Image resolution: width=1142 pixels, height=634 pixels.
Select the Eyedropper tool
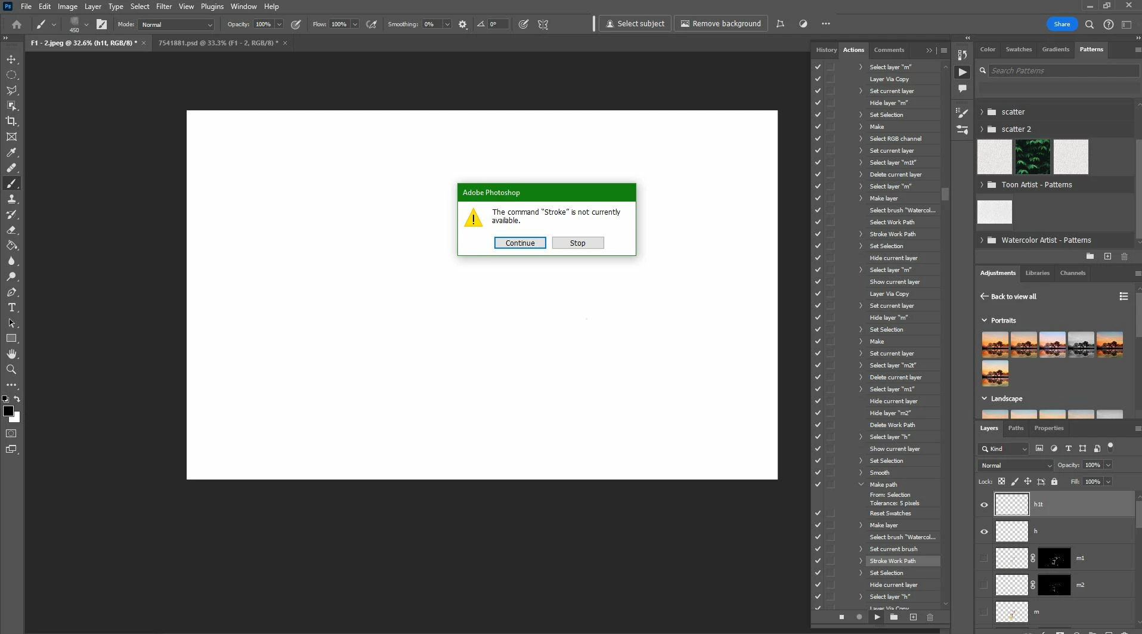(11, 153)
